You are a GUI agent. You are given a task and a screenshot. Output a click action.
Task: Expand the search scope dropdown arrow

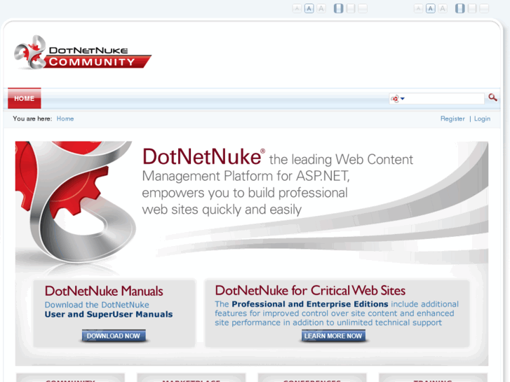[403, 99]
